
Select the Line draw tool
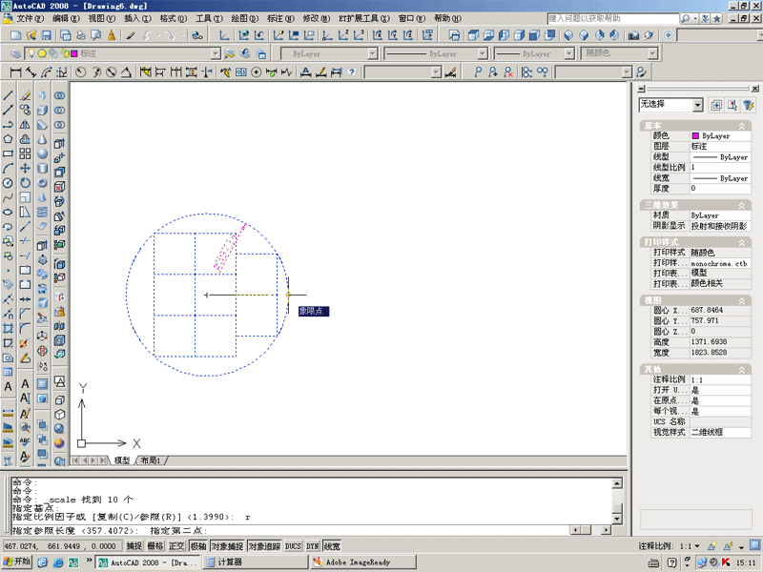(8, 95)
